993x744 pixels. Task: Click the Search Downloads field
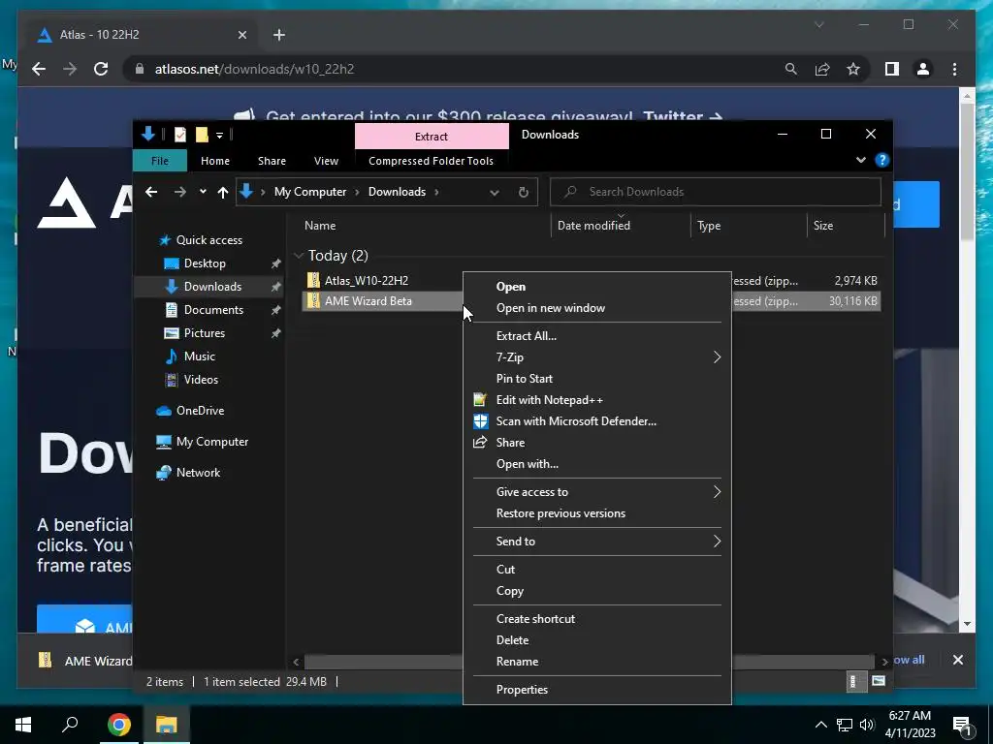point(716,192)
